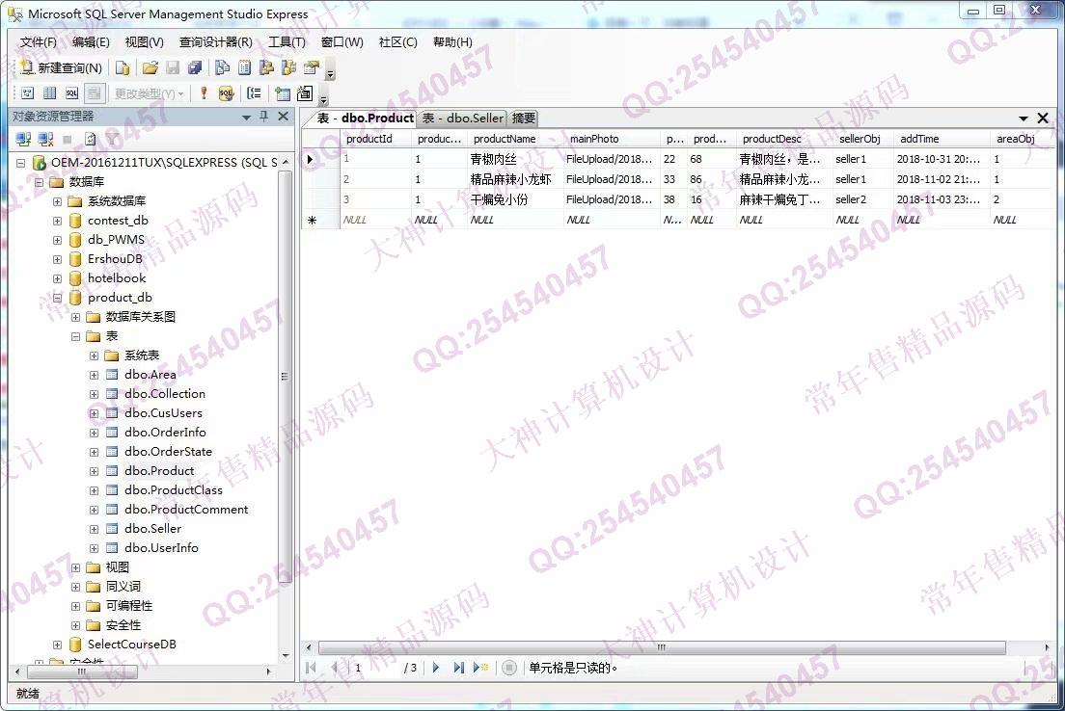The height and width of the screenshot is (711, 1065).
Task: Open the Edit (编辑) menu
Action: pyautogui.click(x=91, y=42)
